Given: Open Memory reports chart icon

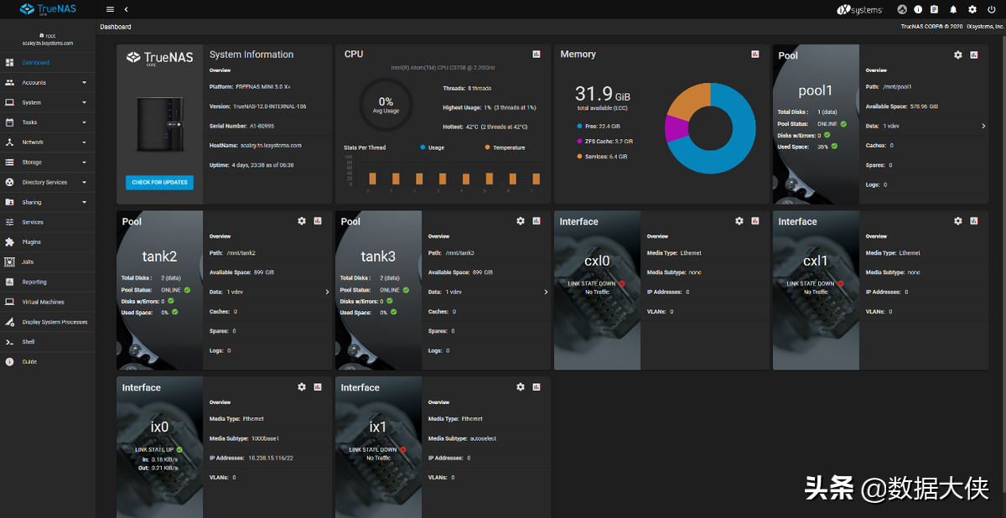Looking at the screenshot, I should tap(755, 54).
